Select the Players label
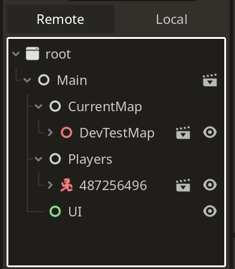Screen dimensions: 235x269 90,160
